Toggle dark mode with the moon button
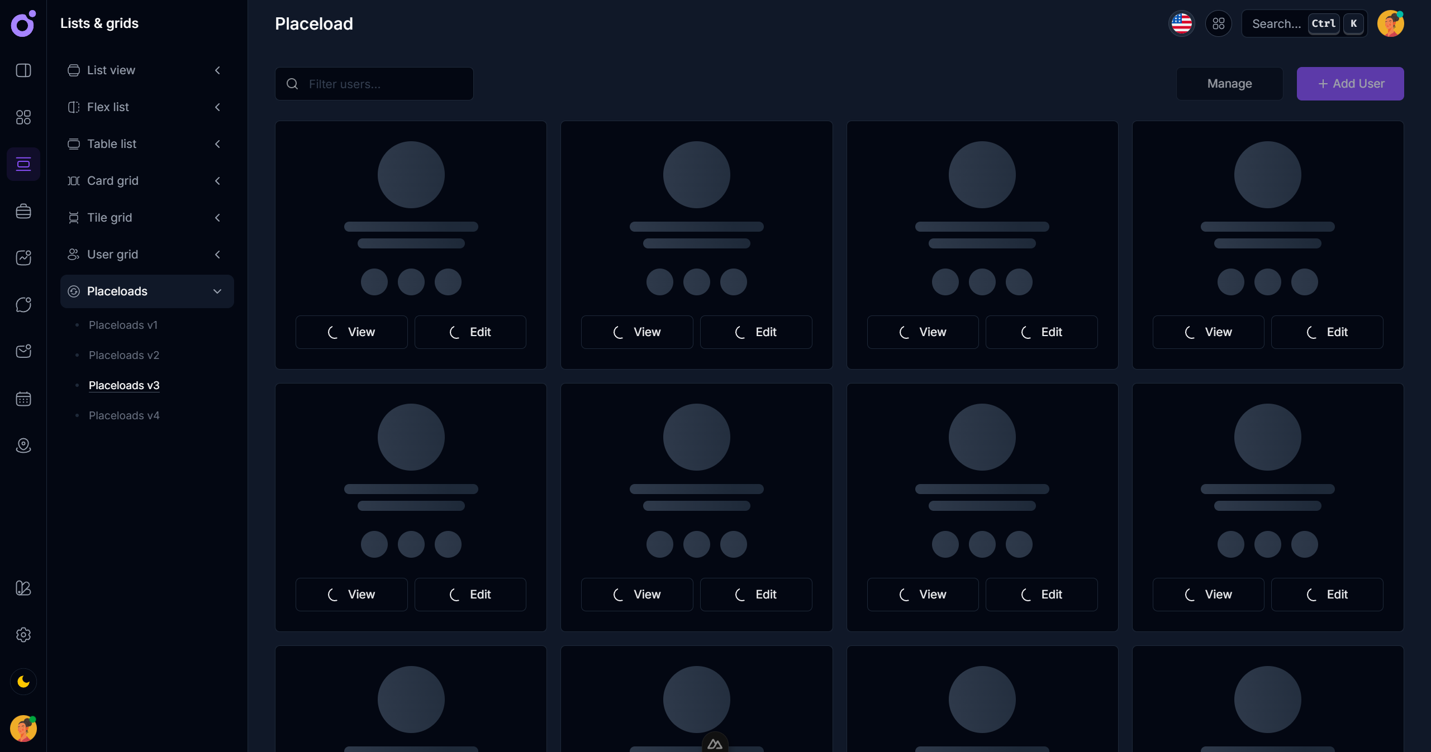This screenshot has width=1431, height=752. click(x=23, y=682)
